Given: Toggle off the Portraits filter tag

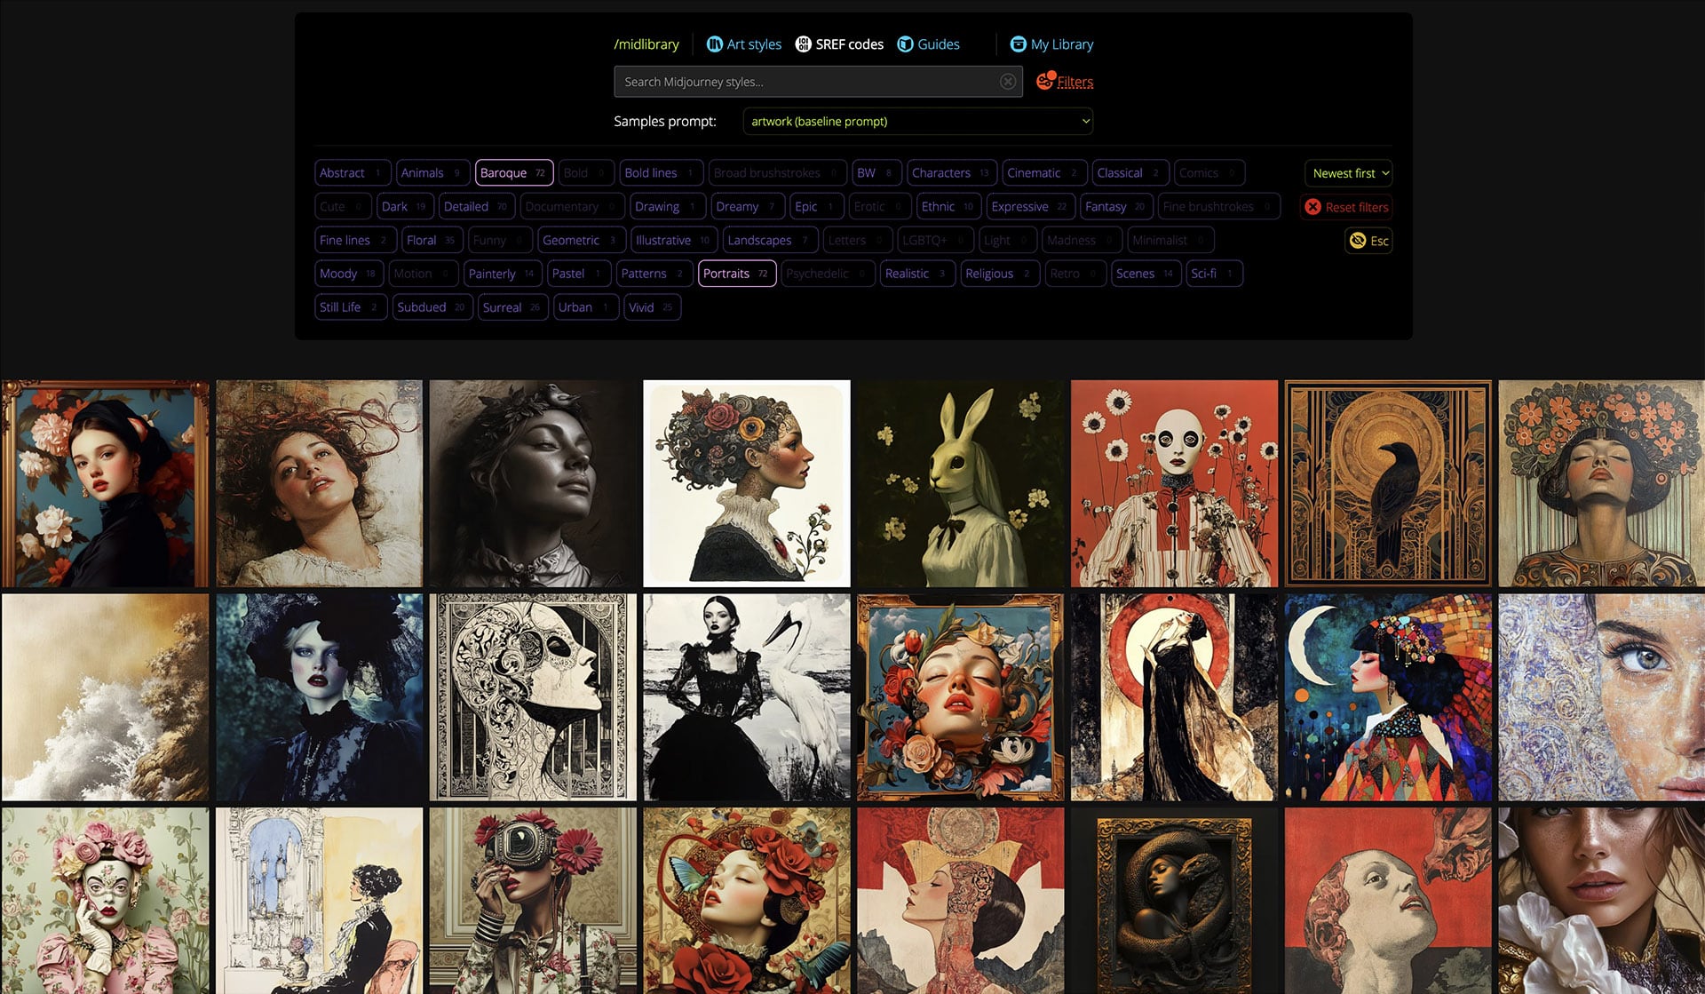Looking at the screenshot, I should (736, 274).
